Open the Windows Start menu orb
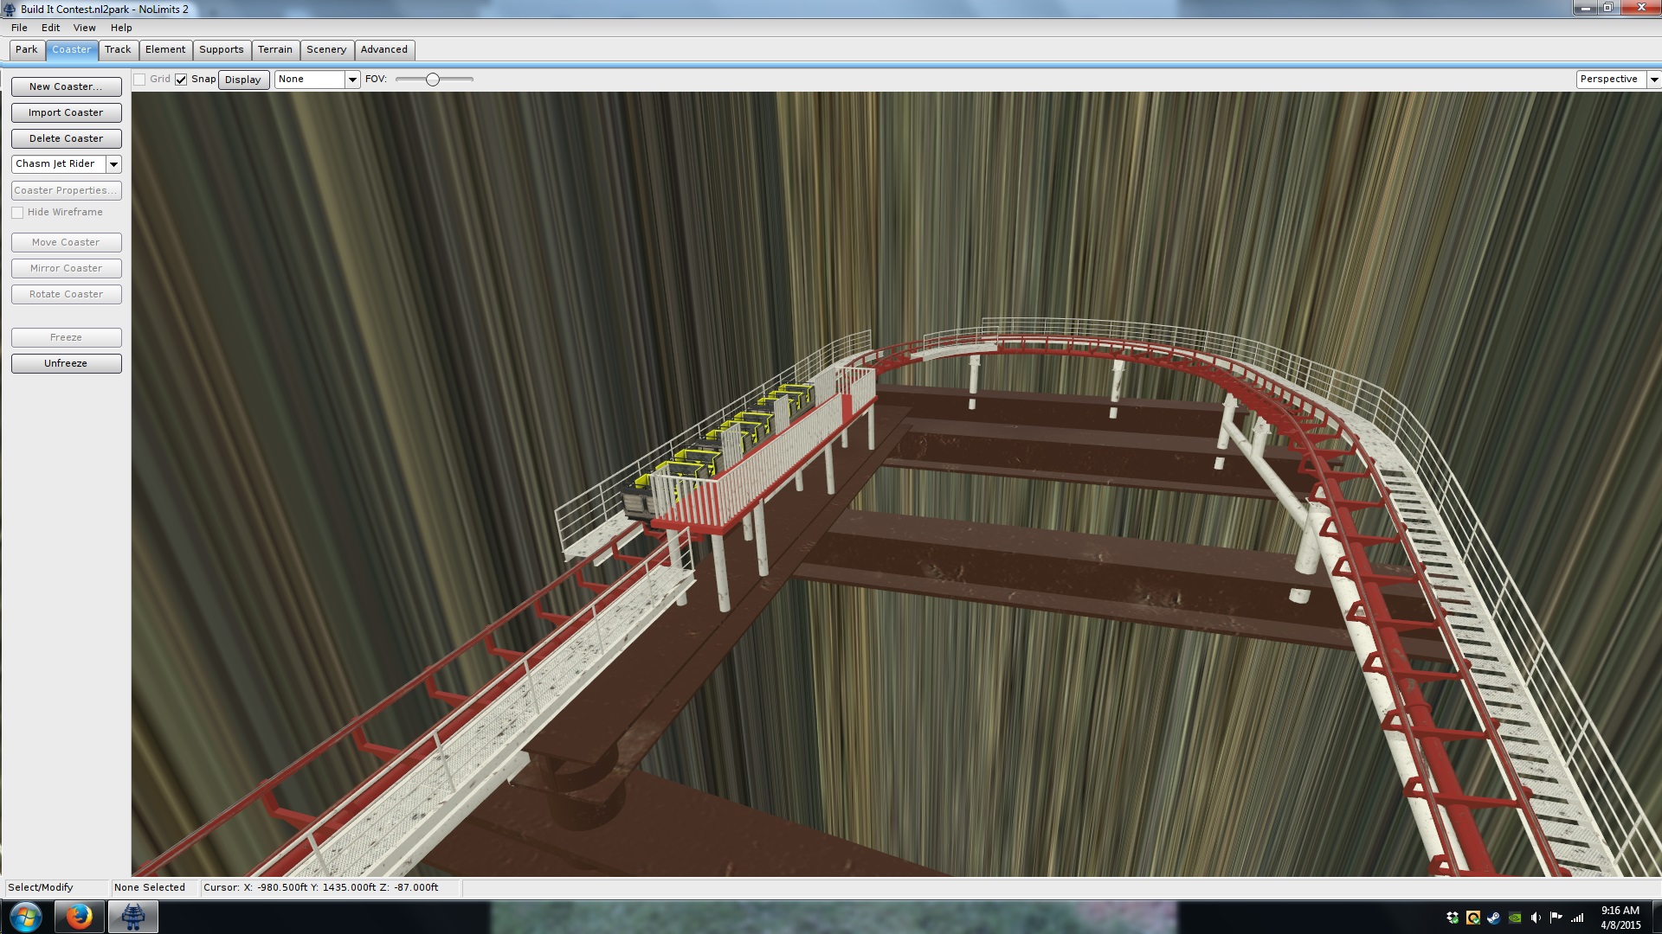This screenshot has width=1662, height=934. tap(25, 917)
